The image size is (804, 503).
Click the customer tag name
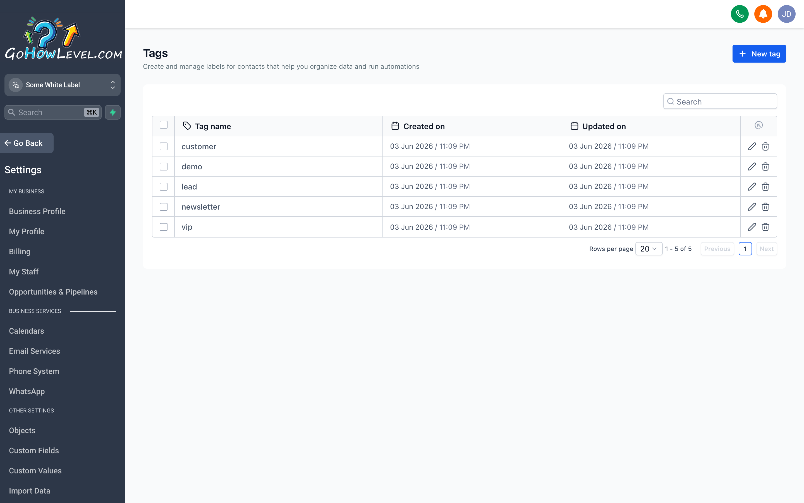(199, 146)
